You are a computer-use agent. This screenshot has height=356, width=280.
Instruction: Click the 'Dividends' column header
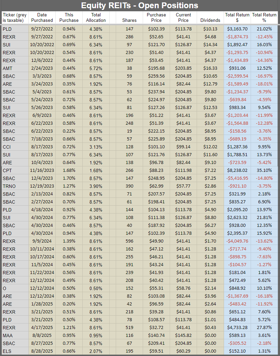[x=210, y=17]
